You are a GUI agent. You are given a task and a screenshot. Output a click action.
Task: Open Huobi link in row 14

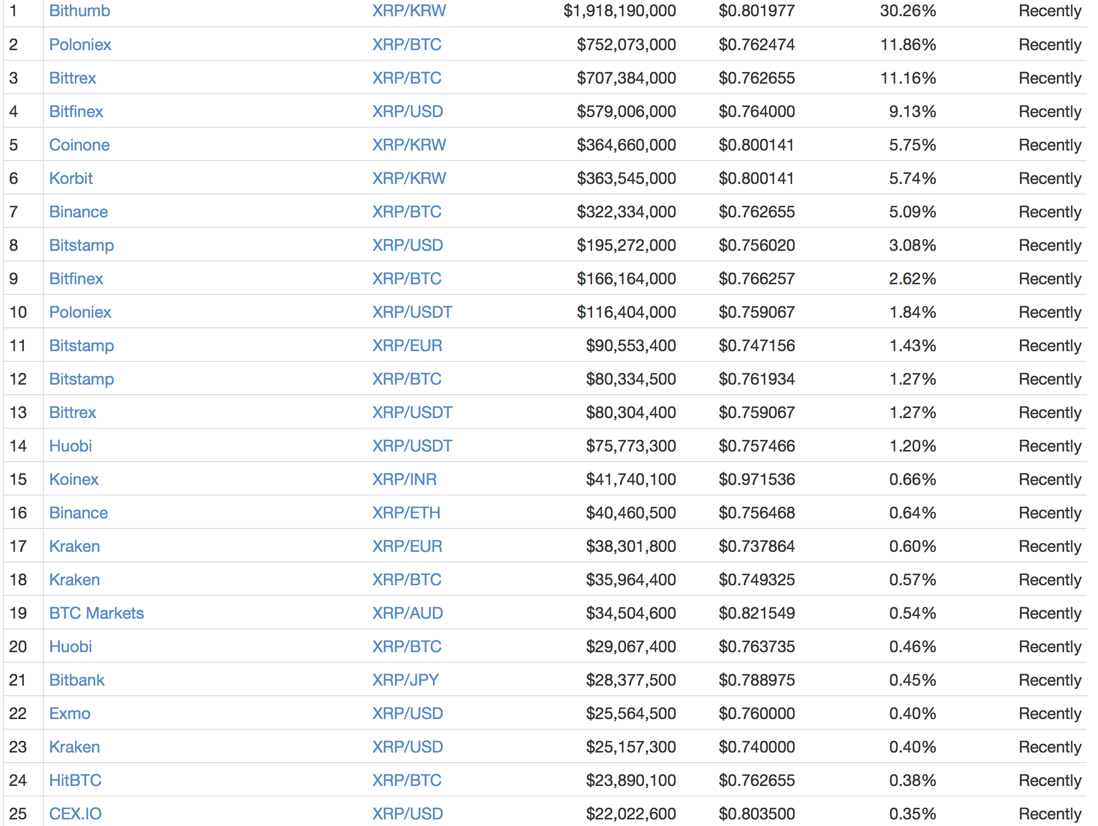coord(70,445)
